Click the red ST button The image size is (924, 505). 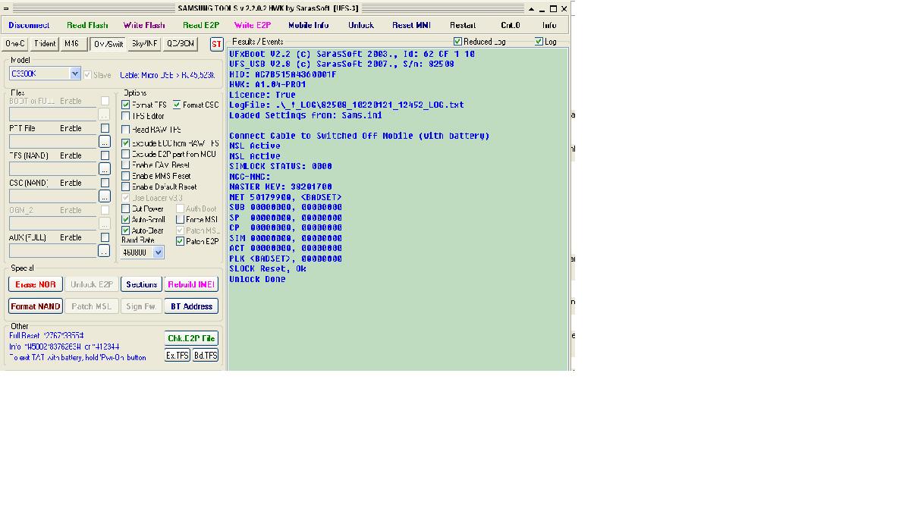tap(217, 44)
